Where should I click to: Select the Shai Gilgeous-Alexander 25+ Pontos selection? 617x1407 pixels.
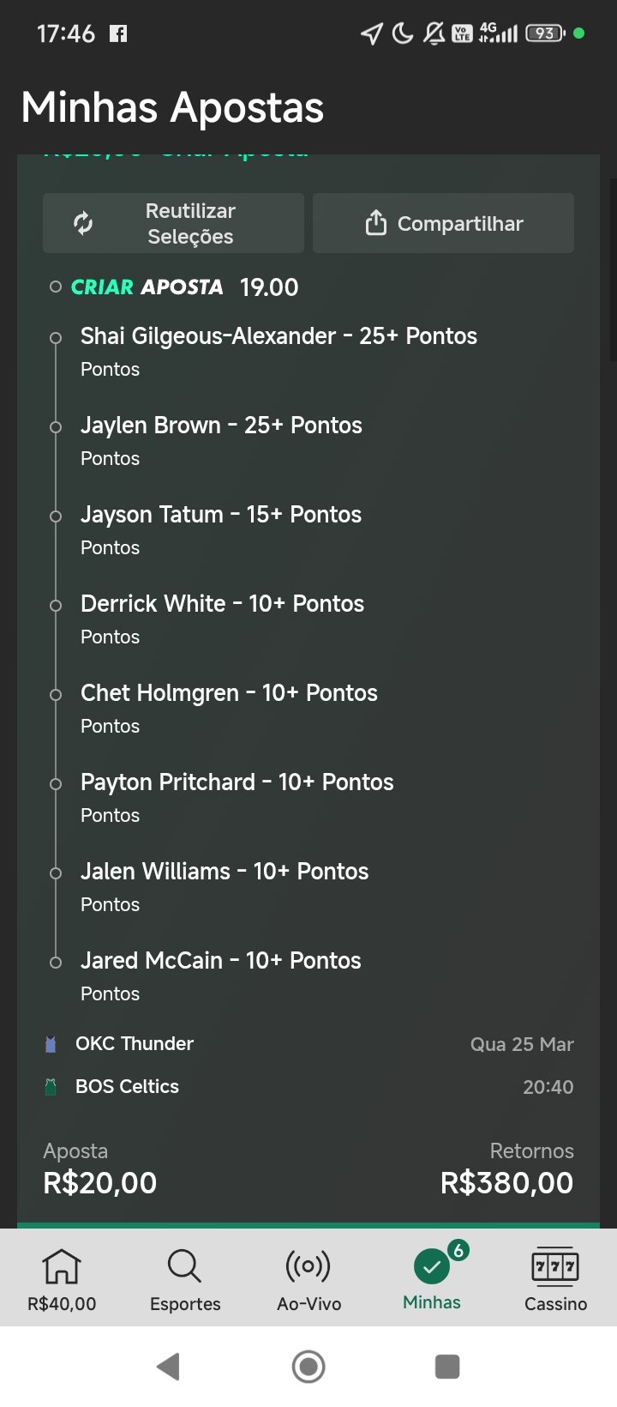[x=279, y=336]
